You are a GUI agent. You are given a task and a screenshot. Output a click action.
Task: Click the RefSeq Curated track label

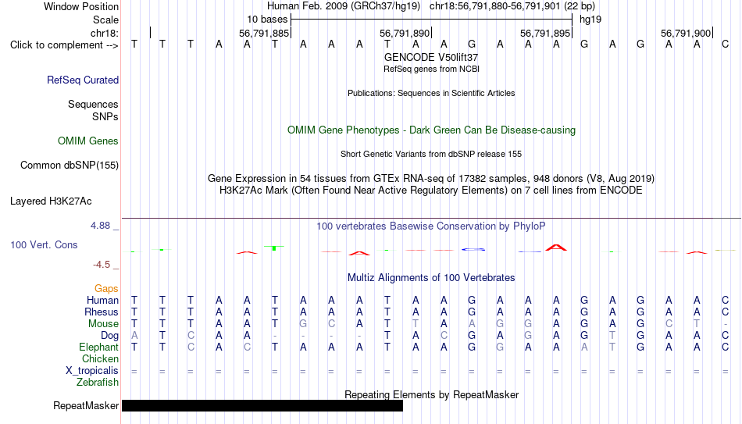pyautogui.click(x=82, y=80)
